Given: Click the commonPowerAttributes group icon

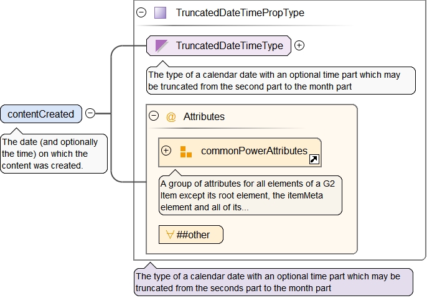Looking at the screenshot, I should tap(185, 151).
